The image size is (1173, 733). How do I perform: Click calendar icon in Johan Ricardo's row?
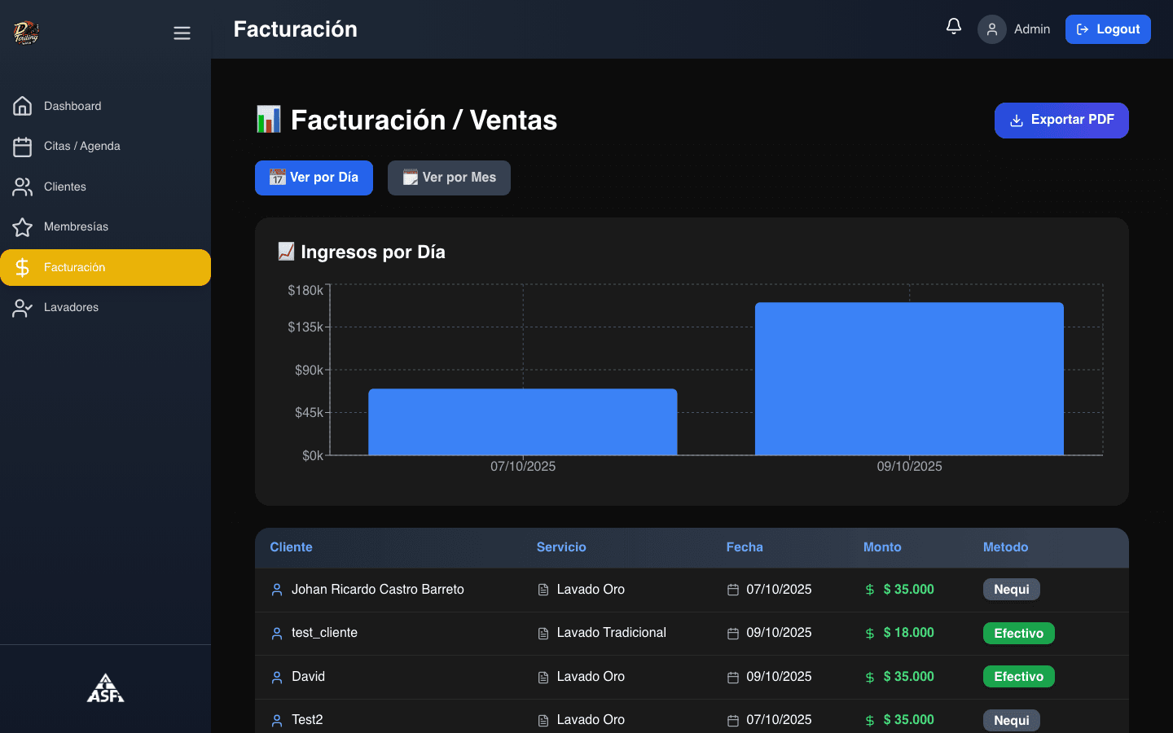pyautogui.click(x=733, y=590)
